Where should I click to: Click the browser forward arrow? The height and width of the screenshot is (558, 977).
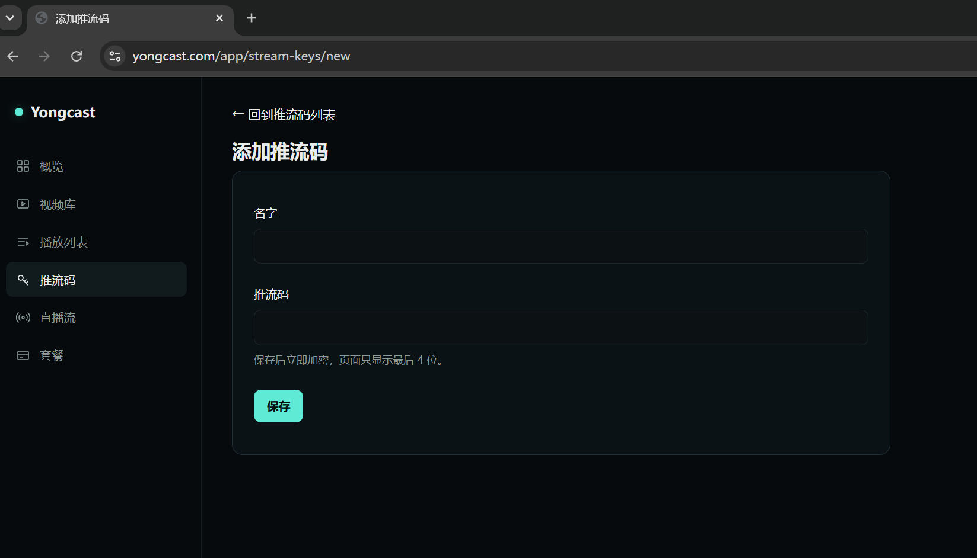click(x=44, y=56)
